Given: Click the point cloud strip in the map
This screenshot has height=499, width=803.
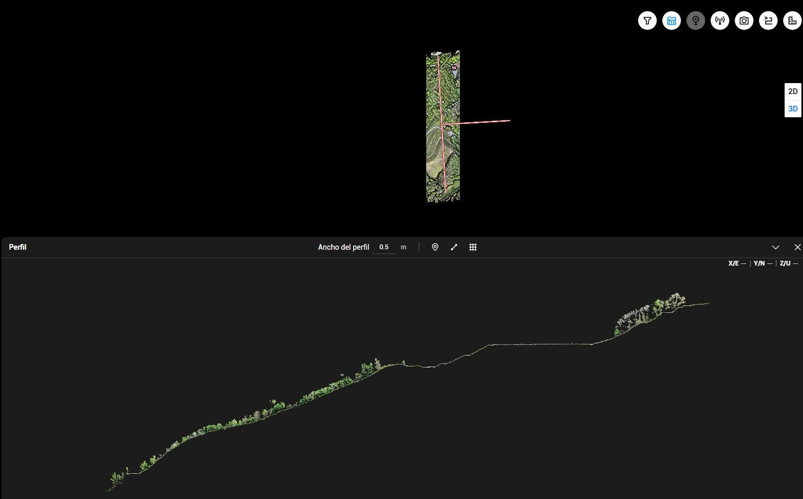Looking at the screenshot, I should tap(443, 126).
